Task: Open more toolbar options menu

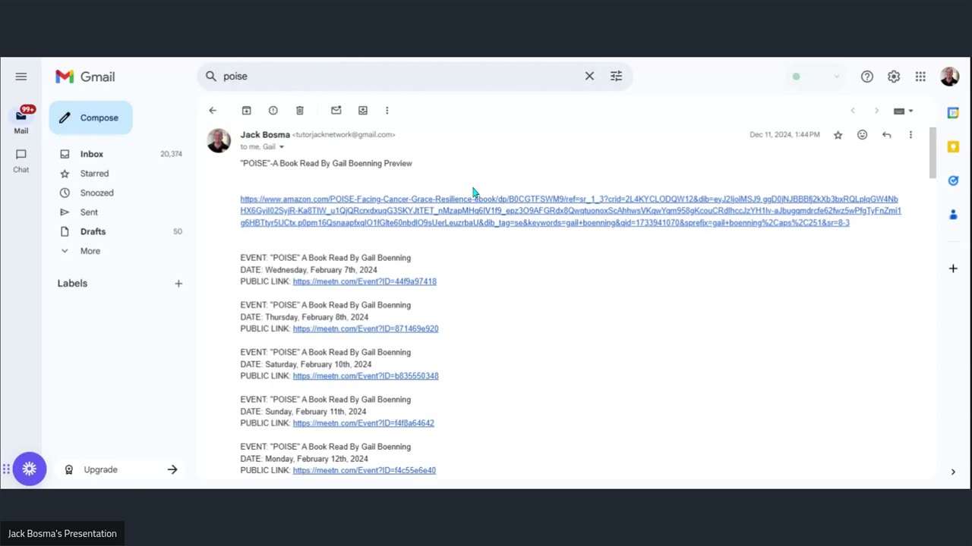Action: 387,111
